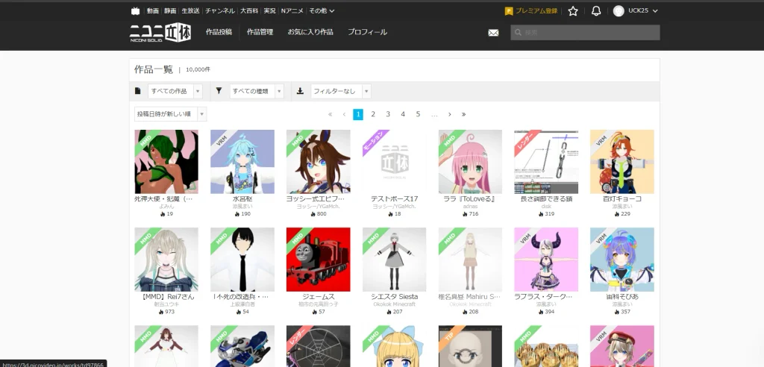Go to 作品投稿 tab
764x367 pixels.
219,32
